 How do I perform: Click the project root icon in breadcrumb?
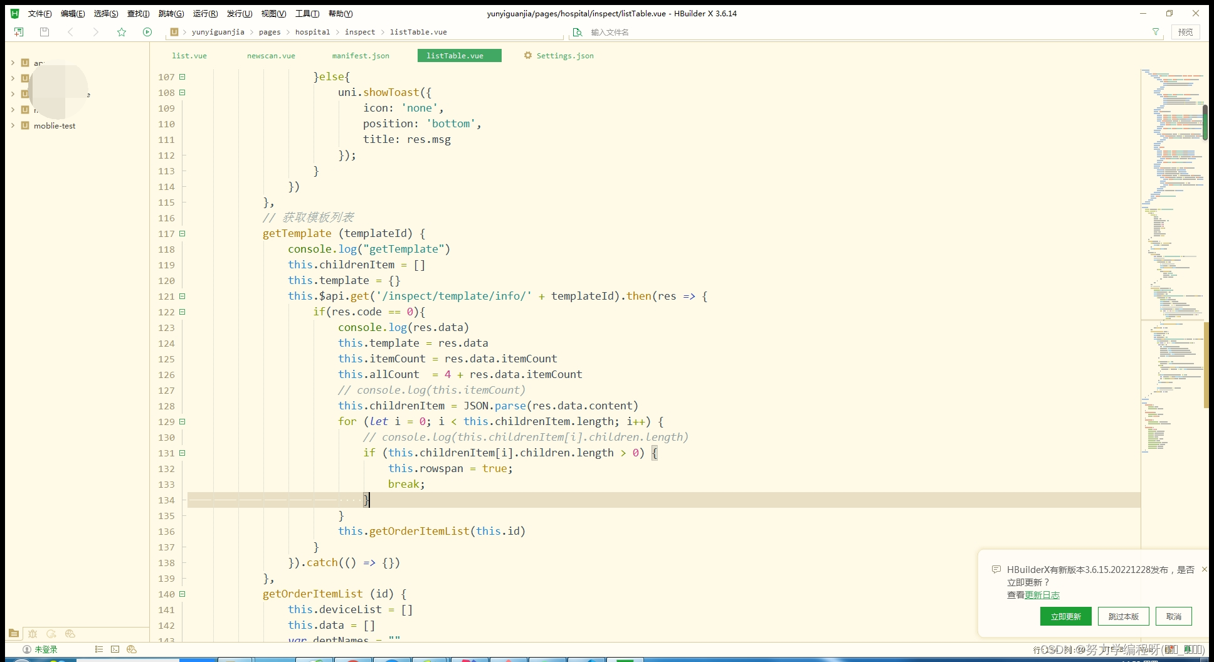tap(175, 32)
